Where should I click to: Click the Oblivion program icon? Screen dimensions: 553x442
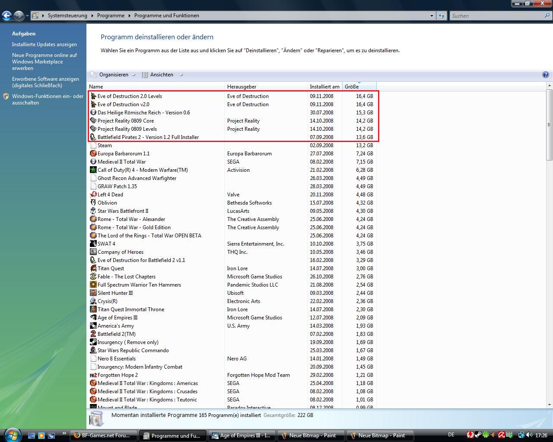(93, 203)
